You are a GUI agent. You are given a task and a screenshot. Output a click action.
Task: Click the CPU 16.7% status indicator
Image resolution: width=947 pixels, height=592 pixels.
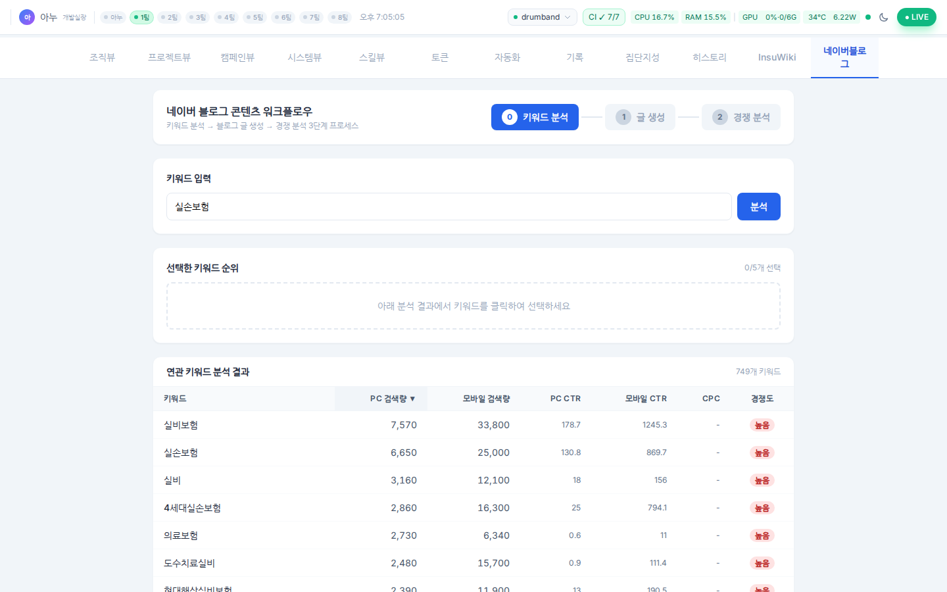[654, 17]
